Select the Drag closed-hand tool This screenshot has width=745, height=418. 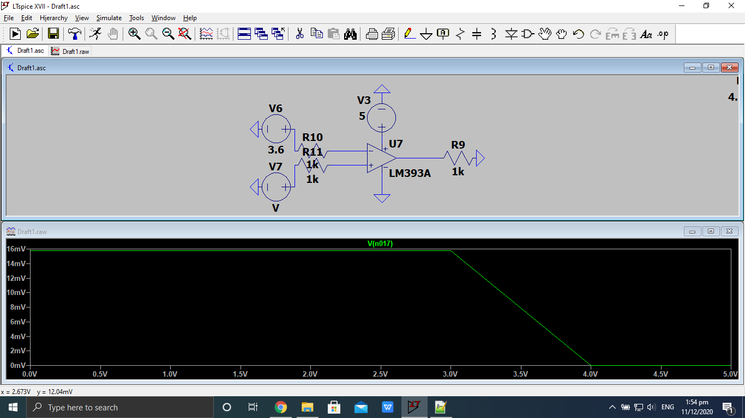pos(562,34)
